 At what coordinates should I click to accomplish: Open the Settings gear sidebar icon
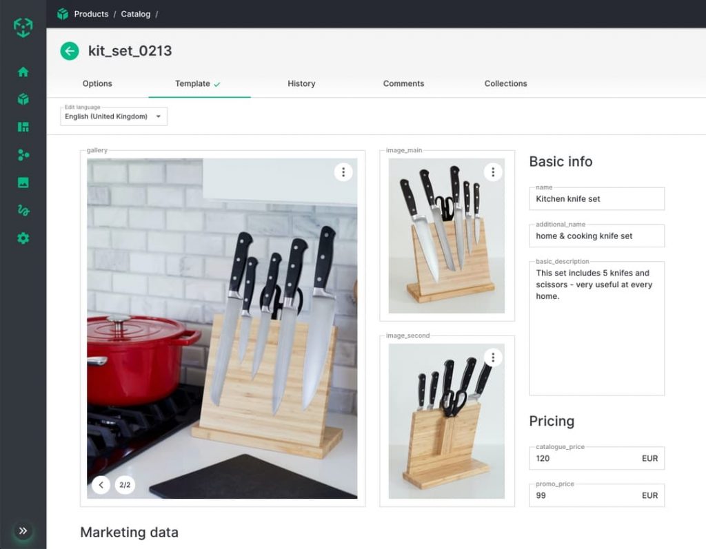click(x=23, y=238)
